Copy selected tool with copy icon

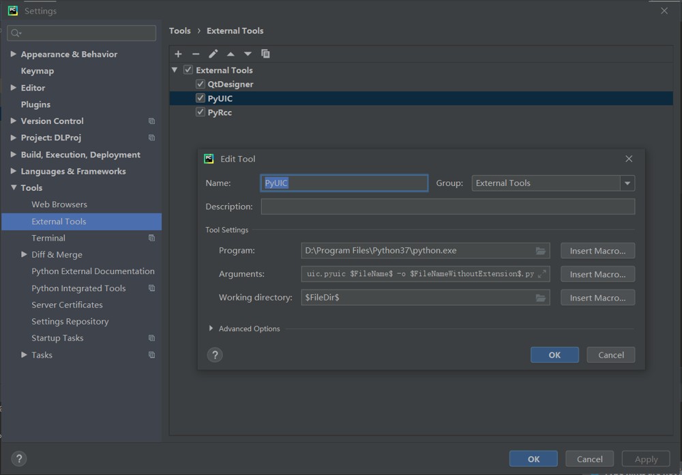(x=265, y=54)
